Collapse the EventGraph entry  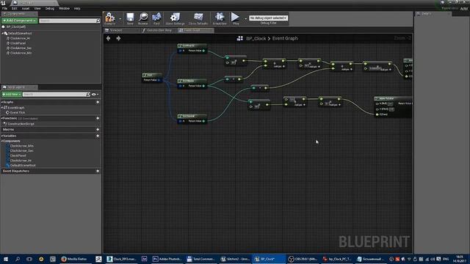pos(2,108)
